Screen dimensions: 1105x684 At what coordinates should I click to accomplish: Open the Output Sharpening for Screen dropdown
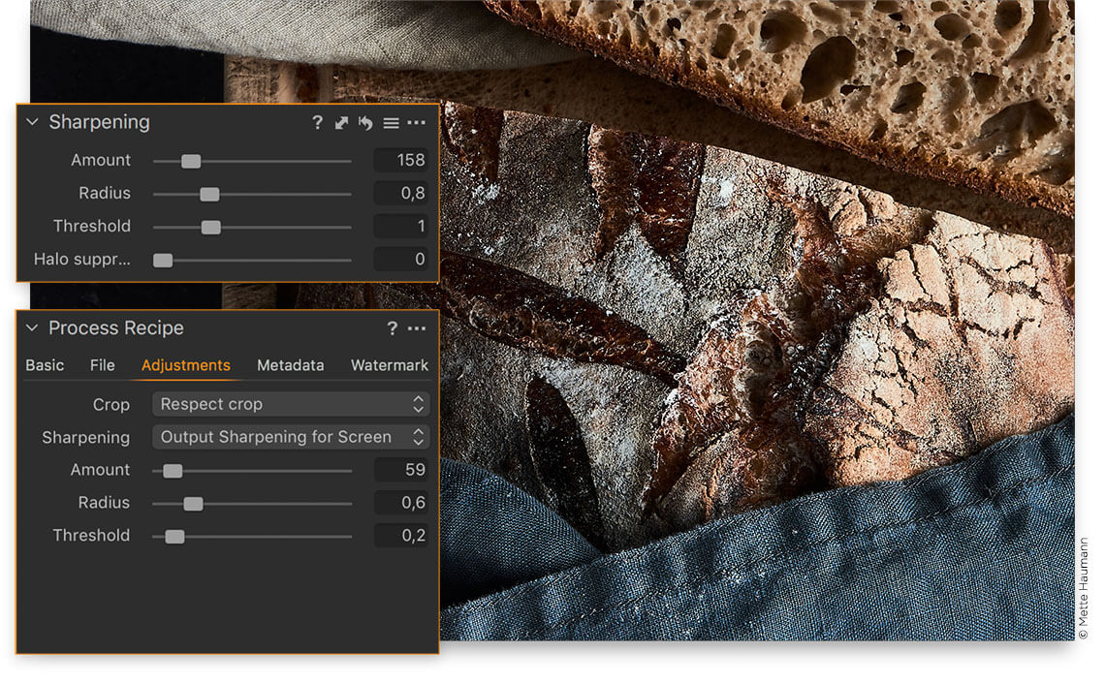[291, 437]
